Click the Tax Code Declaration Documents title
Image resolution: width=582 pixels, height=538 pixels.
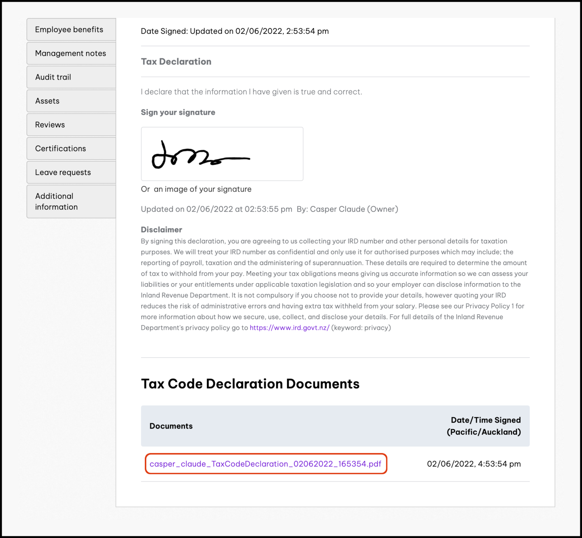[250, 384]
